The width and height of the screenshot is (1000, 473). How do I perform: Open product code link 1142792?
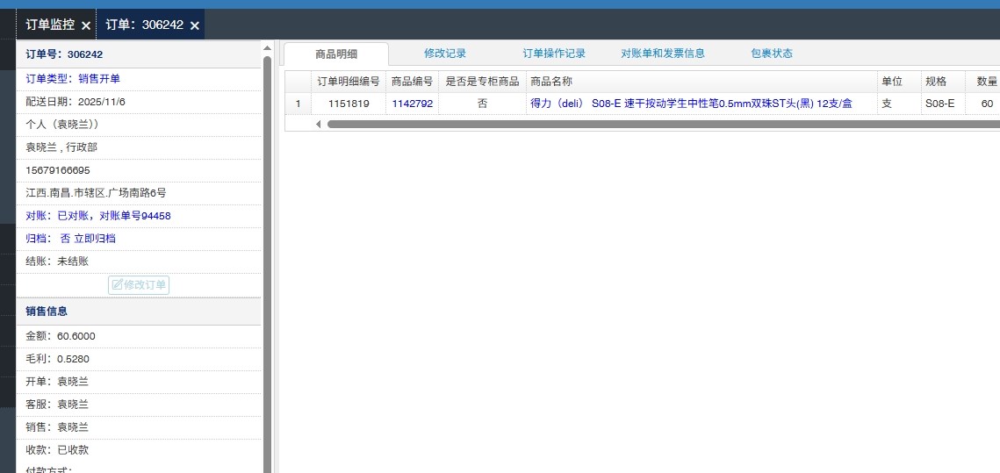click(x=412, y=104)
